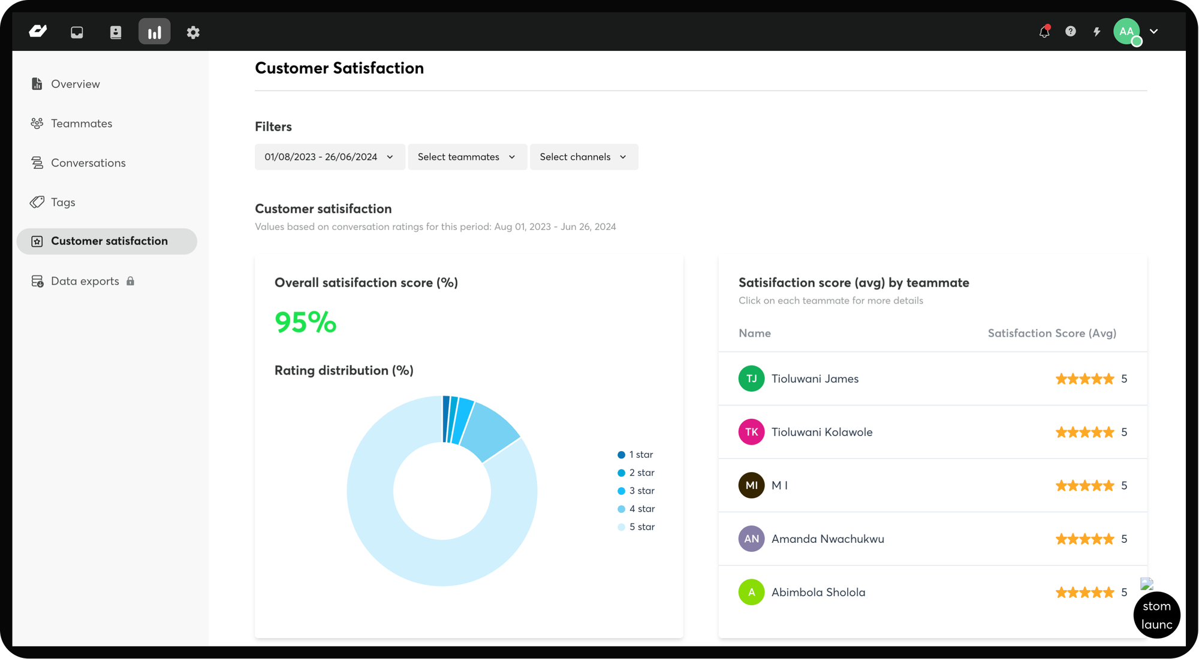This screenshot has width=1199, height=659.
Task: Click the Data exports sidebar icon
Action: tap(37, 280)
